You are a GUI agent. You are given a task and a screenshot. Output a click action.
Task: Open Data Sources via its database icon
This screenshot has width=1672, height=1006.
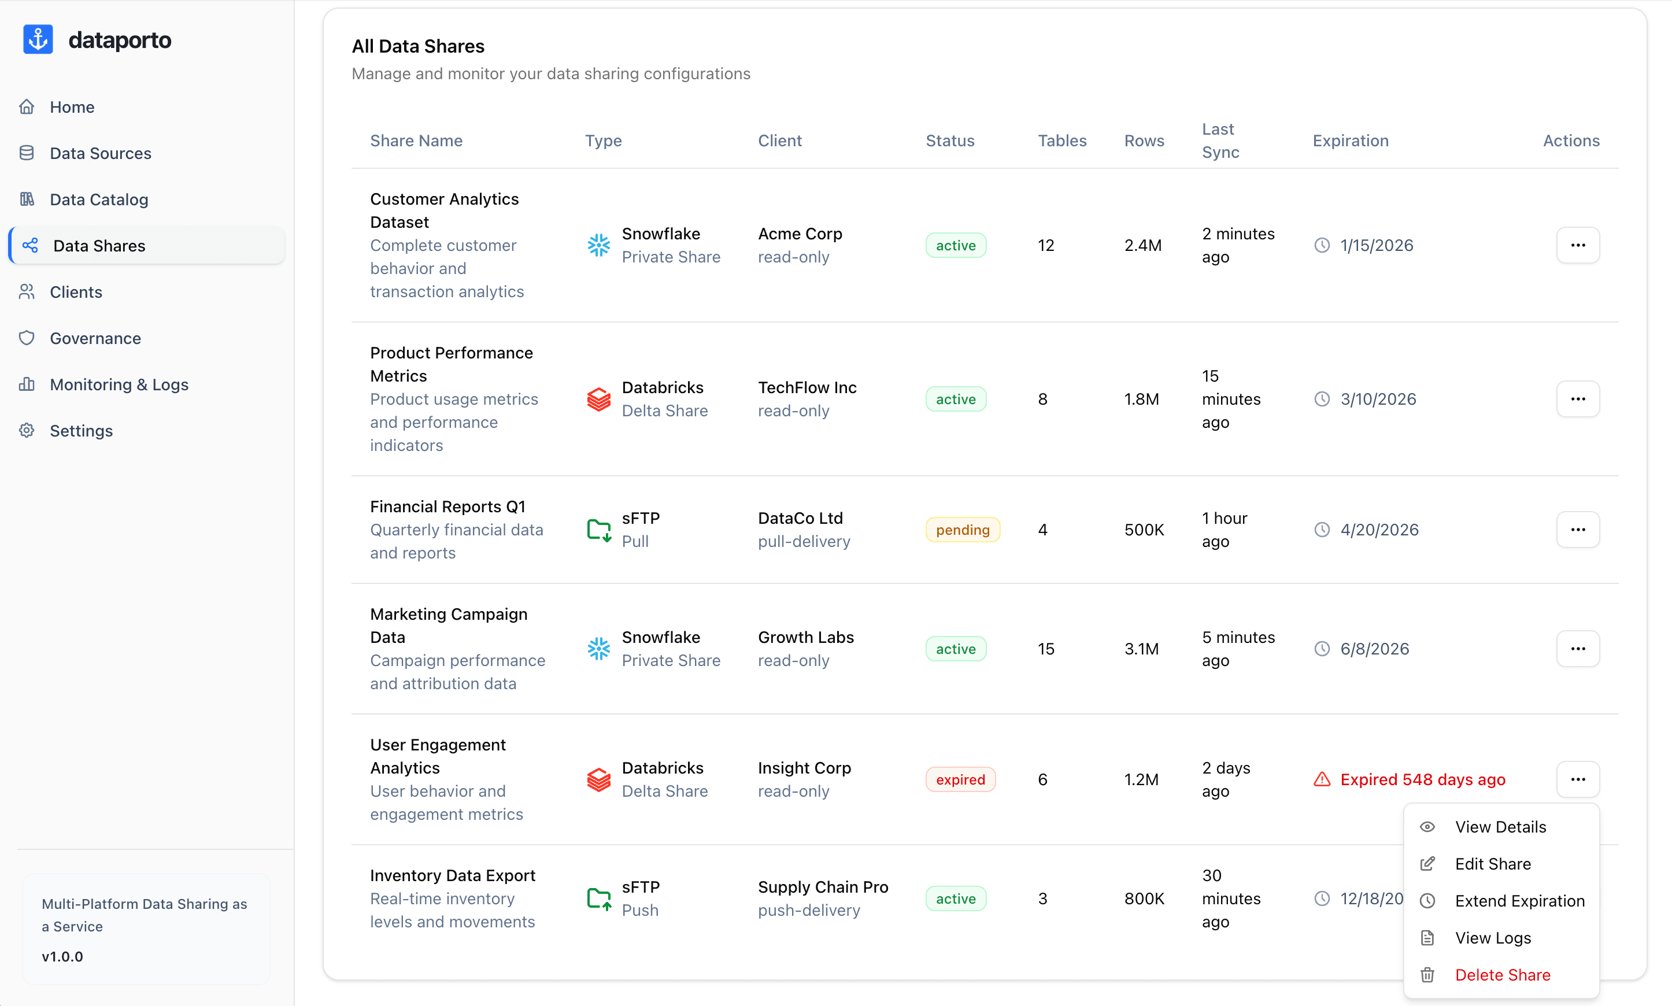point(27,153)
